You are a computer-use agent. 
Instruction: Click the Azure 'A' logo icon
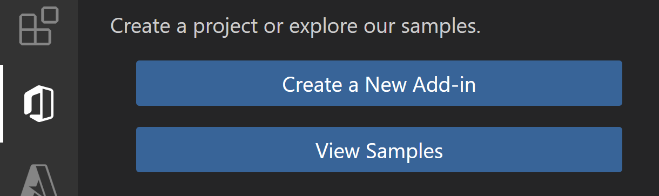point(39,180)
